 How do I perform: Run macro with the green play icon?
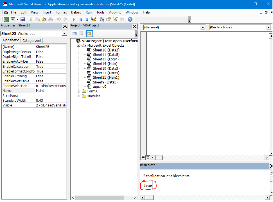coord(73,20)
